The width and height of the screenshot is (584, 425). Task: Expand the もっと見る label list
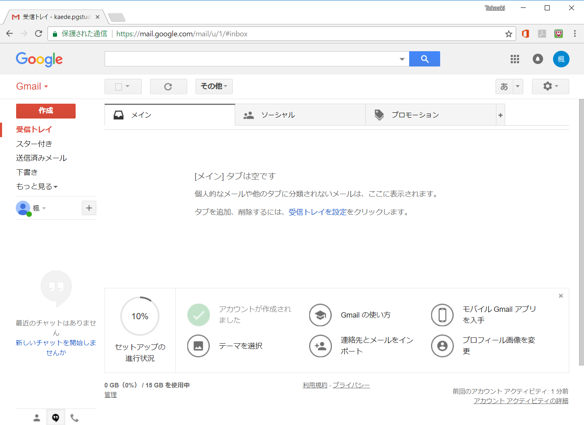coord(37,187)
